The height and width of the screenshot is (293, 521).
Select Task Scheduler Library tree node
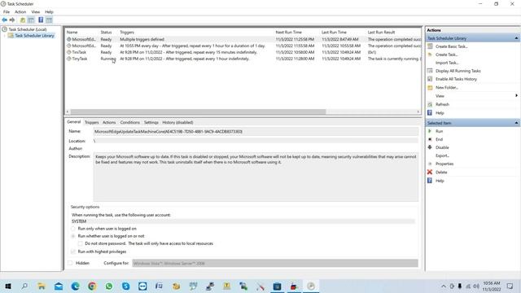(x=34, y=36)
